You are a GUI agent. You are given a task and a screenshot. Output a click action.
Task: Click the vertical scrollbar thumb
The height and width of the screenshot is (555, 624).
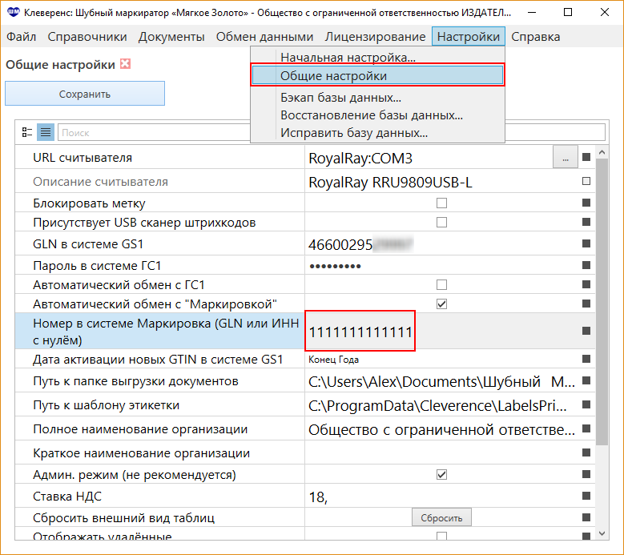tap(602, 302)
